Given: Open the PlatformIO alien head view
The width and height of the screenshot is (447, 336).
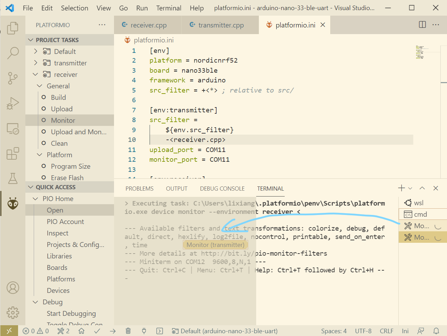Looking at the screenshot, I should click(13, 203).
